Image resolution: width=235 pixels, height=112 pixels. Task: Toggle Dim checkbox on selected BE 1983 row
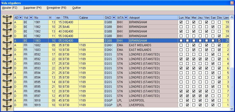[x=219, y=41]
